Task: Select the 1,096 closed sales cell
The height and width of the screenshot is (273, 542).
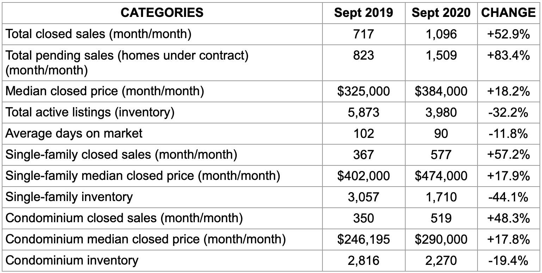Action: coord(441,34)
